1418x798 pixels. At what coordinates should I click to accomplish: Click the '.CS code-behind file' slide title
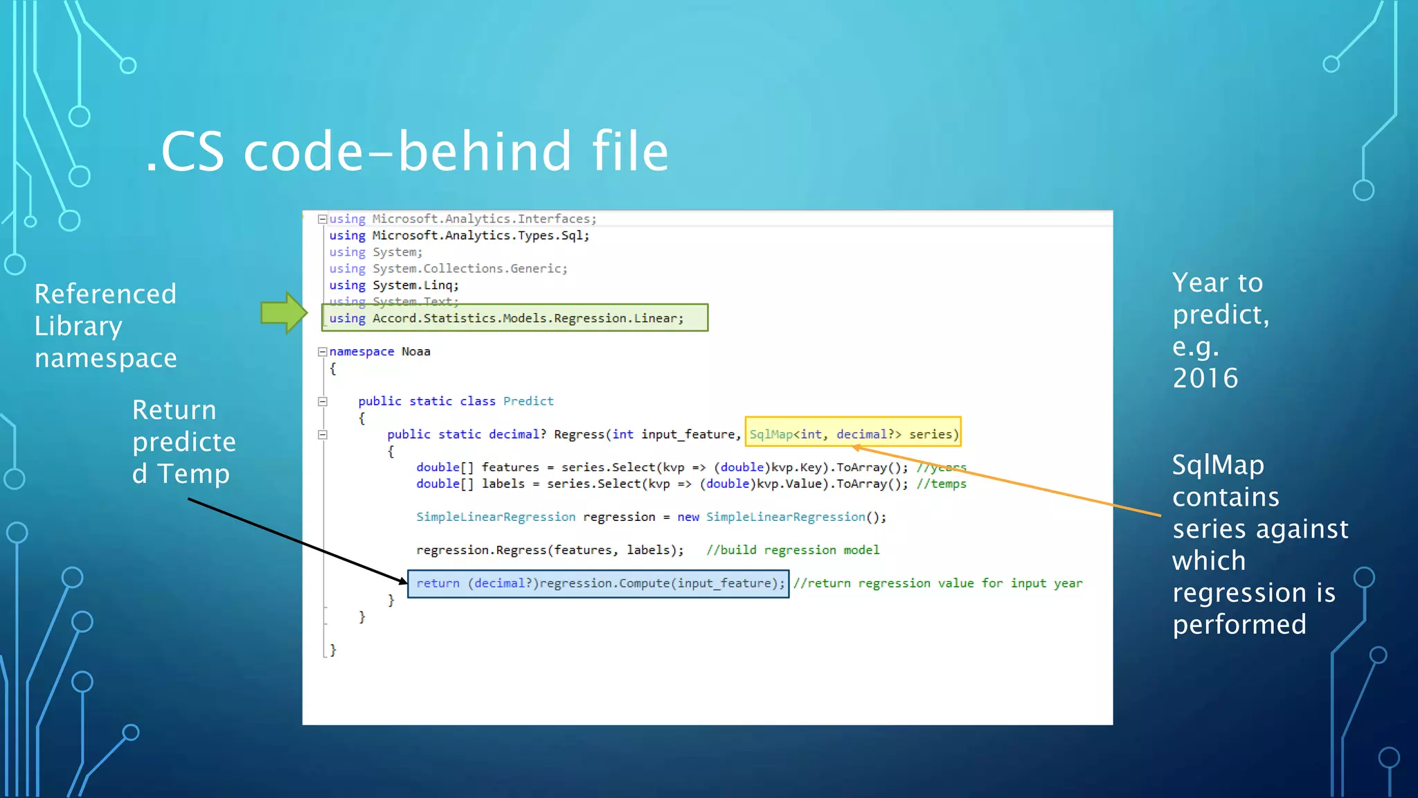coord(407,151)
